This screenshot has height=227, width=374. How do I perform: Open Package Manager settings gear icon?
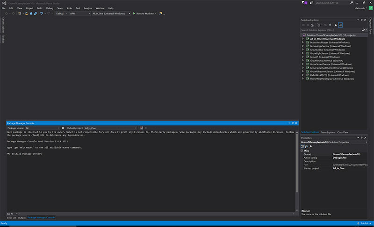point(63,128)
